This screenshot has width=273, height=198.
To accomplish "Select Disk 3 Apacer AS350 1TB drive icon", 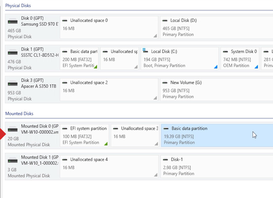I will point(13,83).
